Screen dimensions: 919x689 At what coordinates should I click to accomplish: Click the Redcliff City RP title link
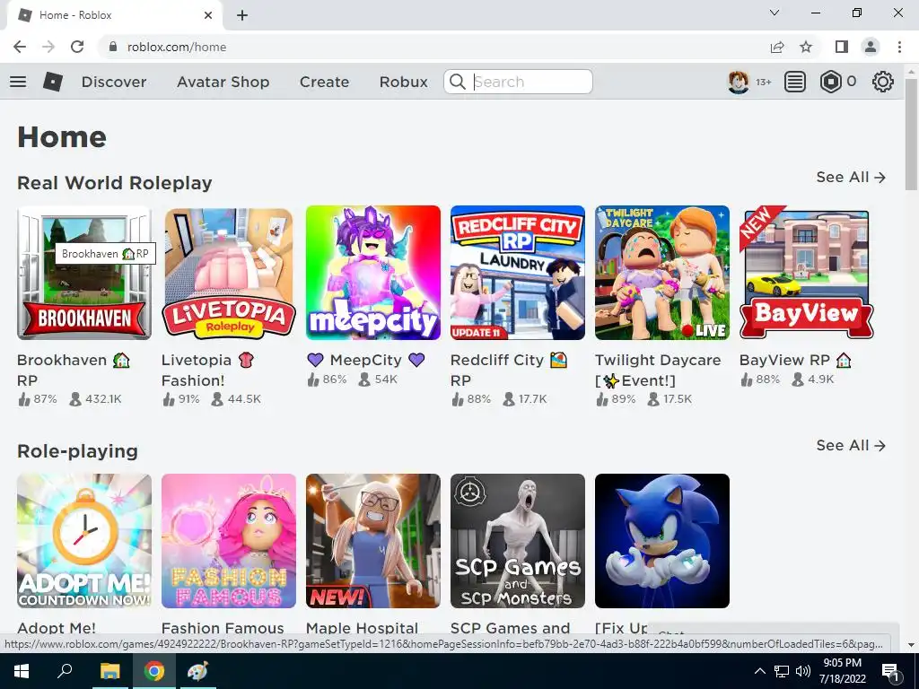coord(509,370)
